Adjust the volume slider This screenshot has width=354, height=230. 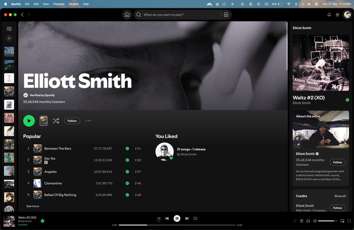click(328, 221)
